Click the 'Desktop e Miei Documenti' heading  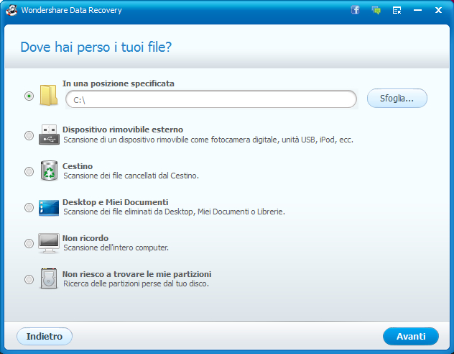pyautogui.click(x=115, y=202)
